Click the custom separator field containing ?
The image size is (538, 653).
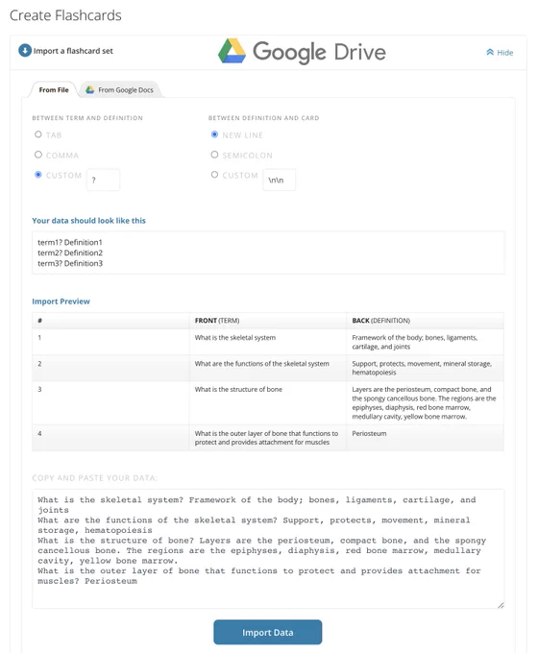point(104,180)
